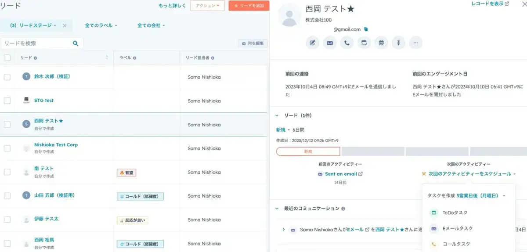This screenshot has height=252, width=527.
Task: Click external link icon beside Sent an email
Action: click(x=361, y=174)
